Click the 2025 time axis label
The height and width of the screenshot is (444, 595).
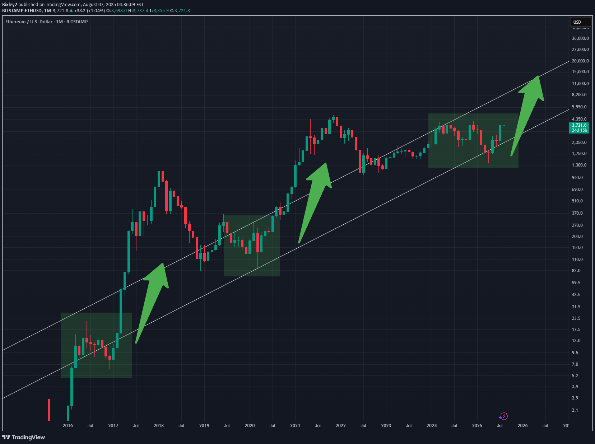[477, 426]
